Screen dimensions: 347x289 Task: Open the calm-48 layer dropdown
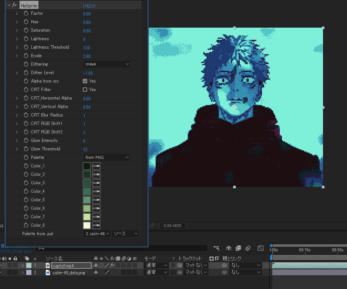pyautogui.click(x=97, y=234)
